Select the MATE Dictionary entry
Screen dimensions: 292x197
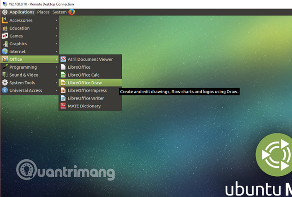pyautogui.click(x=90, y=106)
